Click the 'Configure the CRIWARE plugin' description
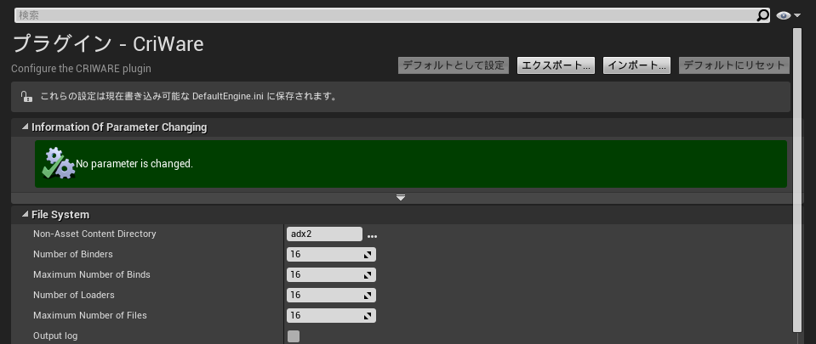Image resolution: width=816 pixels, height=344 pixels. [81, 69]
